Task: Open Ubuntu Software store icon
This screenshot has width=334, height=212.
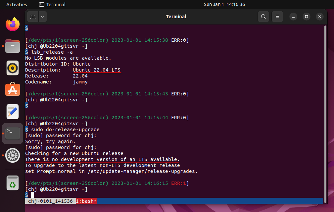Action: pyautogui.click(x=13, y=90)
